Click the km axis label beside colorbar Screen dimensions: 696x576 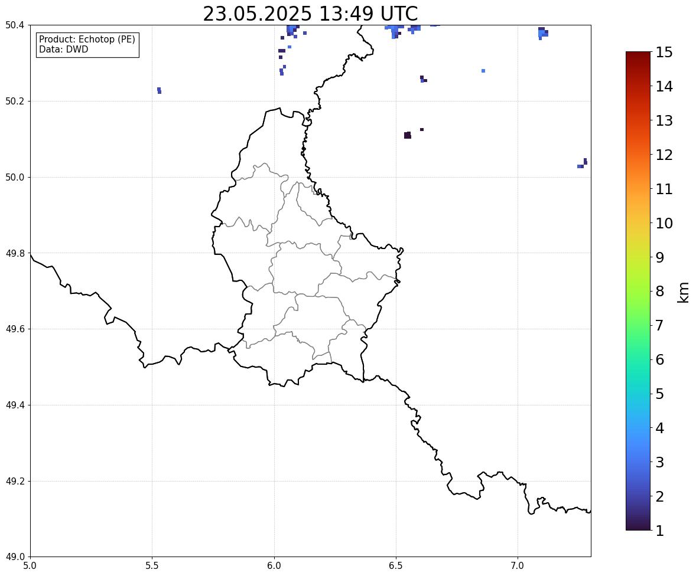point(684,292)
